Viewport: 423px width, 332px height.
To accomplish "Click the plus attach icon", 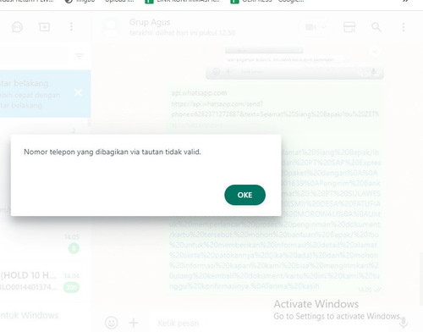I will (x=134, y=323).
